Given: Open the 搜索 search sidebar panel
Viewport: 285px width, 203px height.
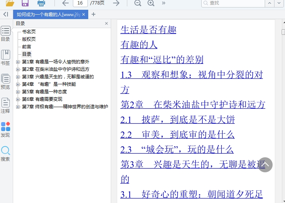Looking at the screenshot, I should [5, 154].
